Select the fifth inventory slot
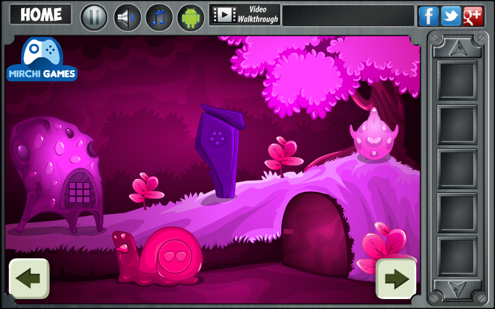The height and width of the screenshot is (309, 495). pyautogui.click(x=457, y=256)
